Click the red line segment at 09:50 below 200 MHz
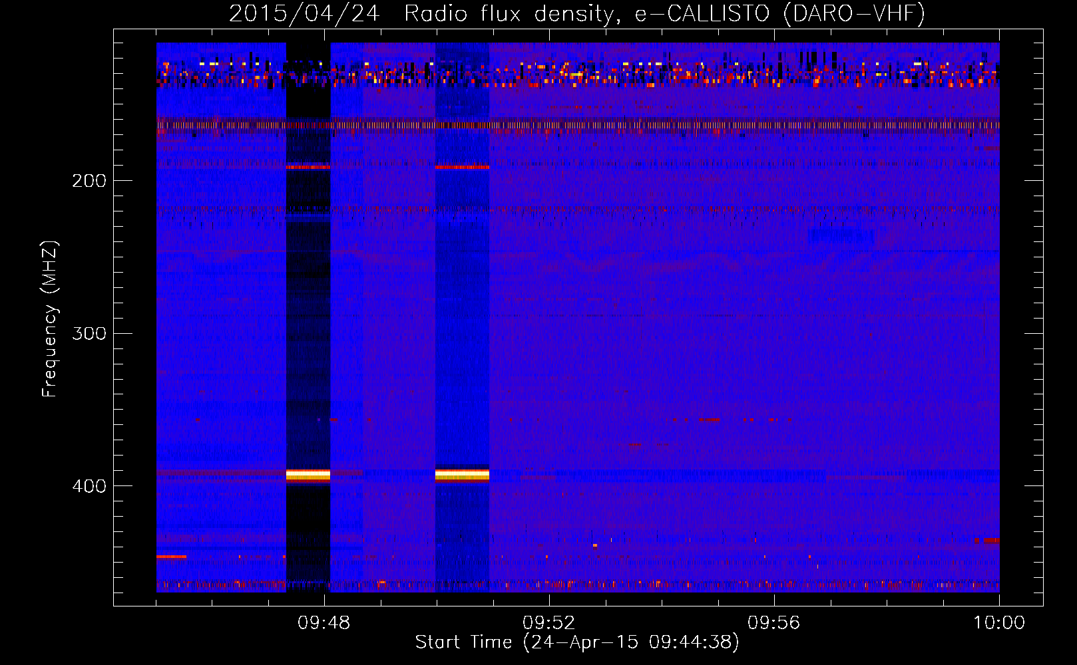Viewport: 1077px width, 665px height. coord(462,168)
